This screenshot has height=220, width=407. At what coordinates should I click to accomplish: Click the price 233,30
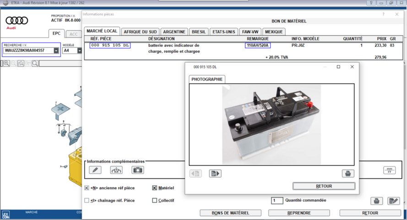click(x=380, y=45)
